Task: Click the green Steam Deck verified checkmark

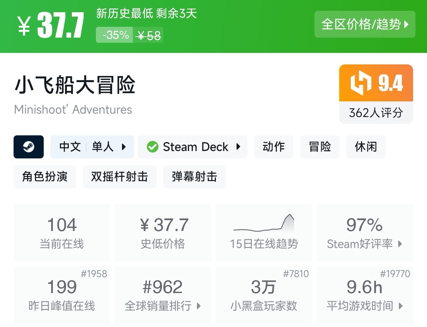Action: click(152, 147)
